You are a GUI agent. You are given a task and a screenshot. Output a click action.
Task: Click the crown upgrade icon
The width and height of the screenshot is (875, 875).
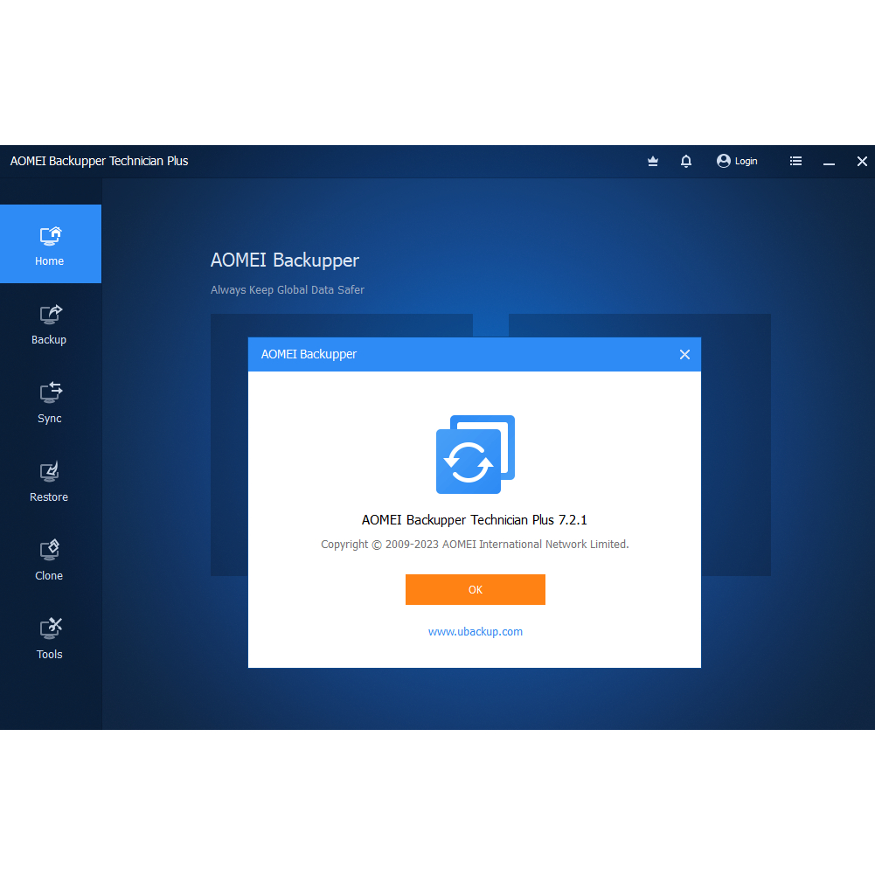pyautogui.click(x=653, y=161)
